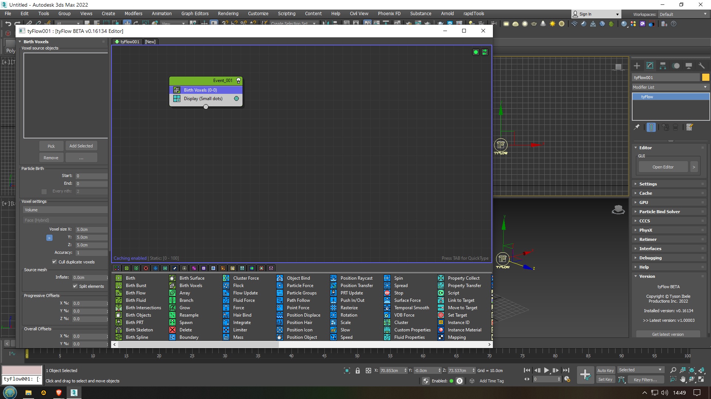Screen dimensions: 711x399
Task: Click the Add Selected button
Action: [81, 146]
